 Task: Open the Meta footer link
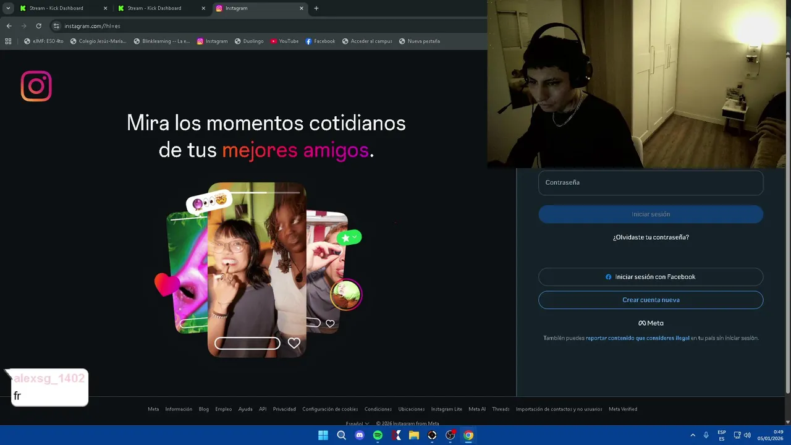click(x=153, y=409)
